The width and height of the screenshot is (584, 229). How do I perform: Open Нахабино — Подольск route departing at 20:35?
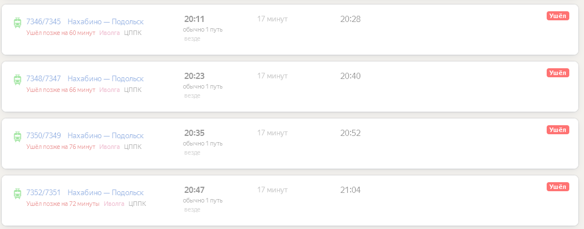106,136
